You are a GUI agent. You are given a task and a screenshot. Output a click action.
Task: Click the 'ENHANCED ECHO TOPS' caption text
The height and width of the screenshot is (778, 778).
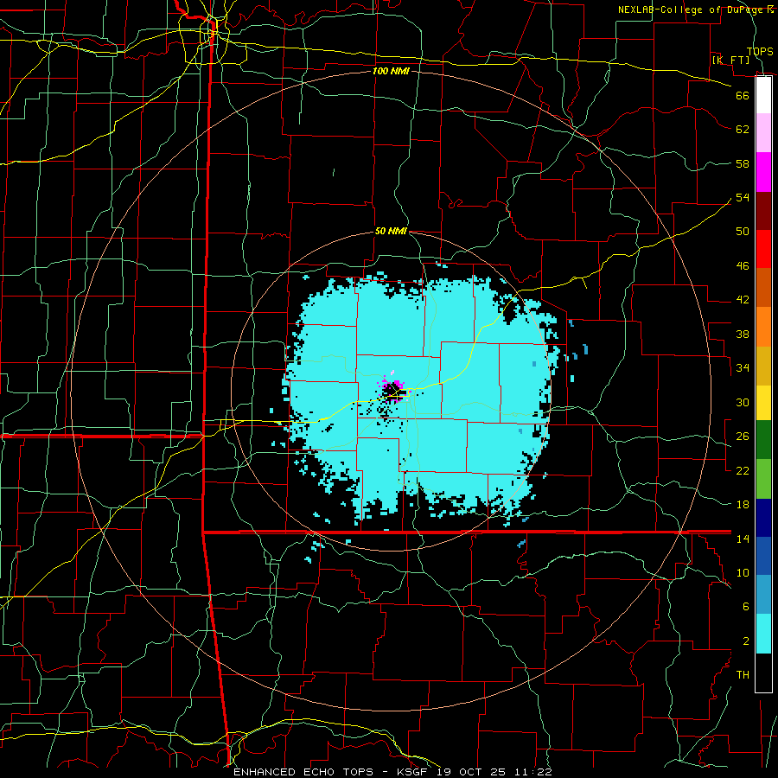(303, 772)
